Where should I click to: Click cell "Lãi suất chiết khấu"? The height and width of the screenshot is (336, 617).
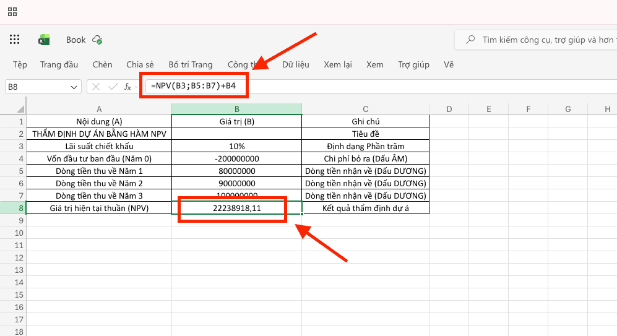tap(99, 147)
